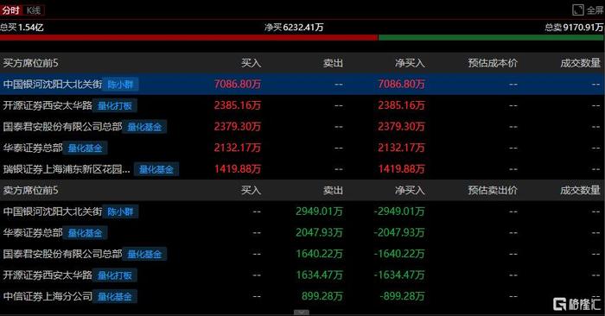Click buy amount 2379.30万 in 买入 column
605x316 pixels.
[238, 126]
